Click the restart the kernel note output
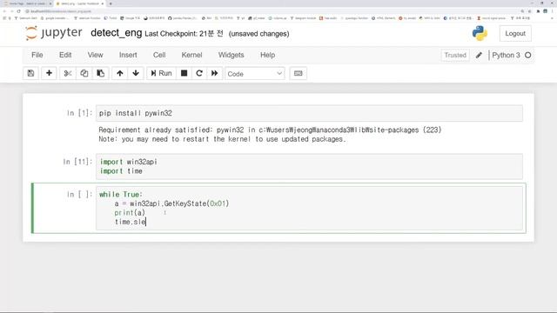The height and width of the screenshot is (313, 557). click(223, 139)
